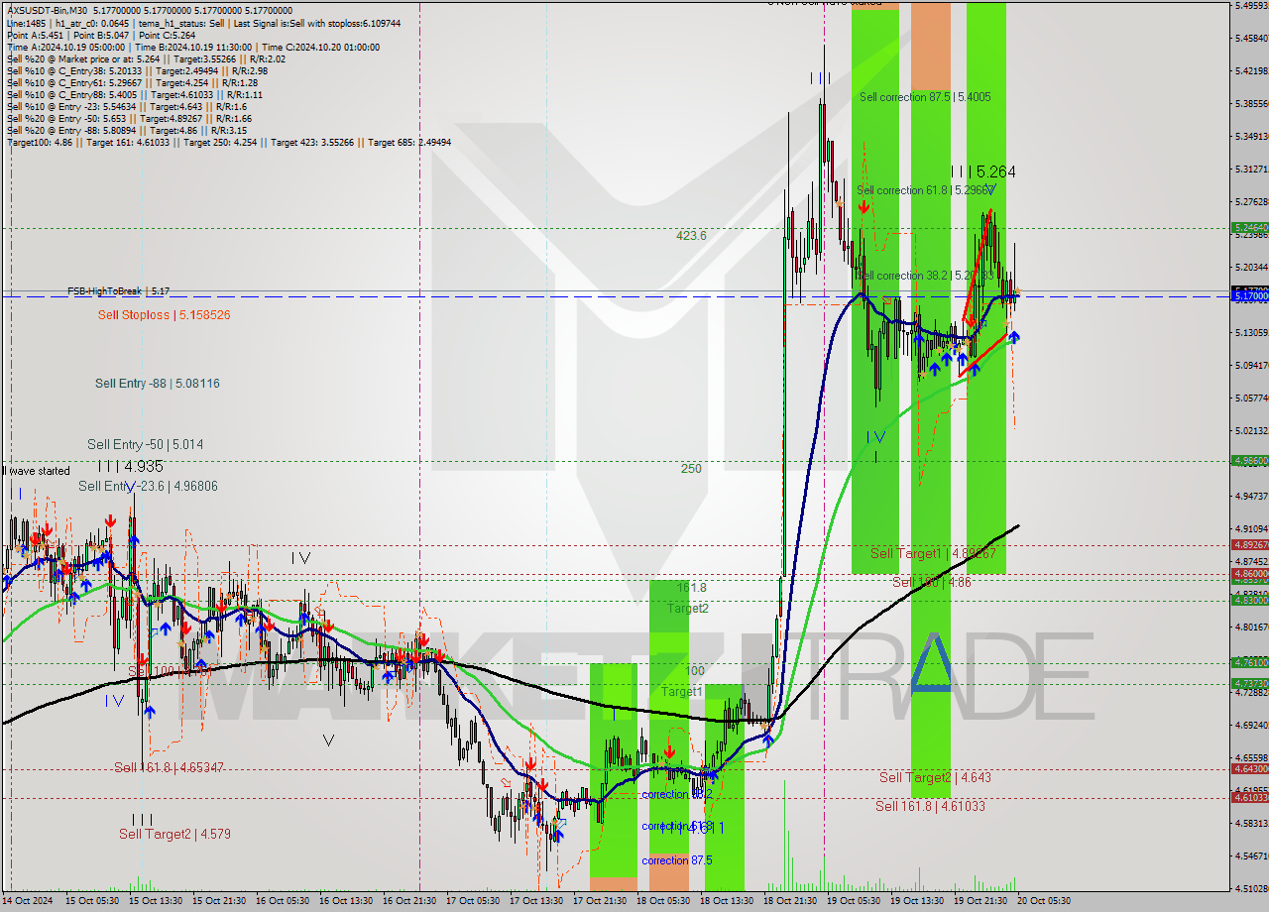Viewport: 1269px width, 912px height.
Task: Select the Sell Entry -88 | 5.08116 label
Action: [x=158, y=383]
